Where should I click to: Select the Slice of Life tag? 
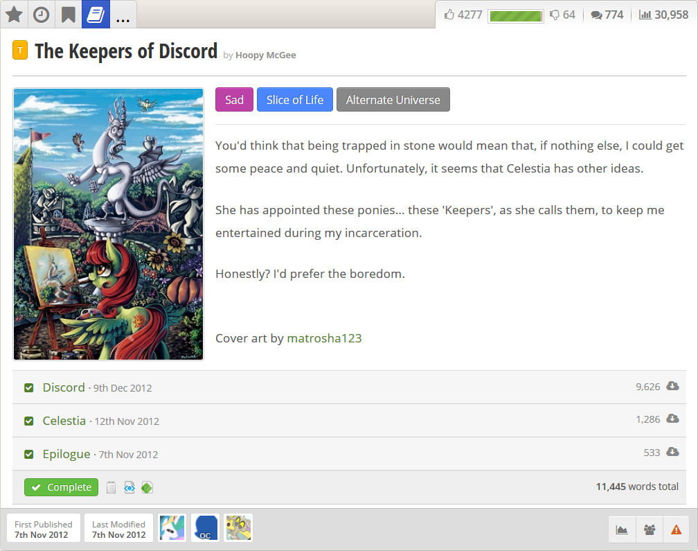(295, 100)
